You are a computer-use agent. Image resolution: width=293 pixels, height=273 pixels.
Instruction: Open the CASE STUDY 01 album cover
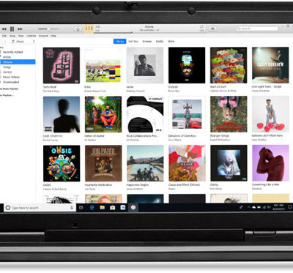click(x=62, y=114)
